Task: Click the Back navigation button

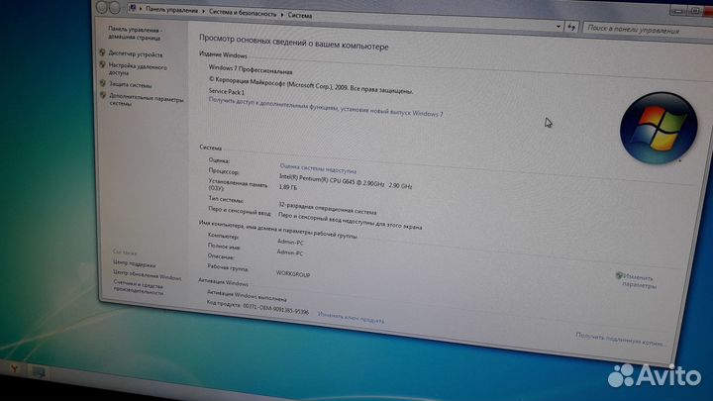Action: pyautogui.click(x=102, y=7)
